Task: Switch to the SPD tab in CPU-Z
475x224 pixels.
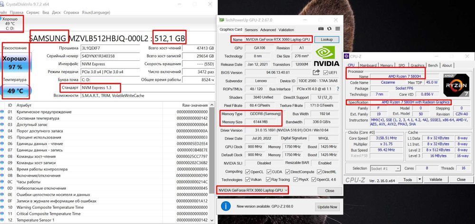Action: pos(401,65)
